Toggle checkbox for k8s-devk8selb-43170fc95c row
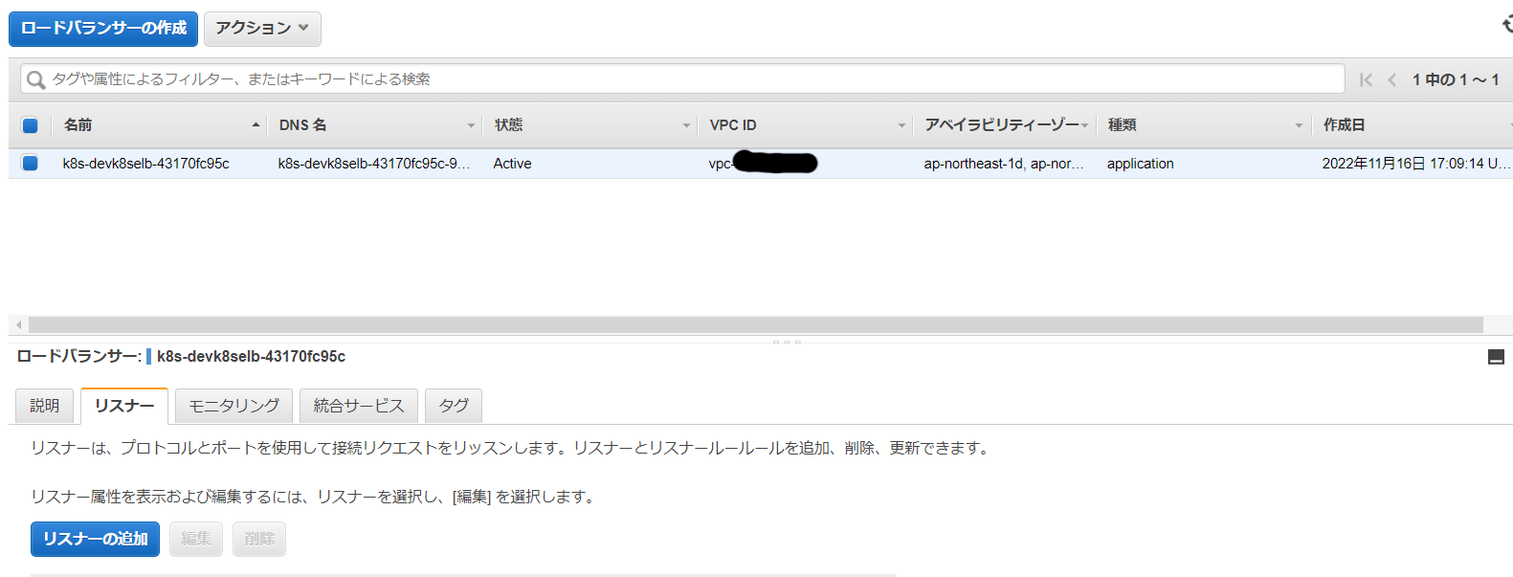This screenshot has height=577, width=1513. point(30,164)
